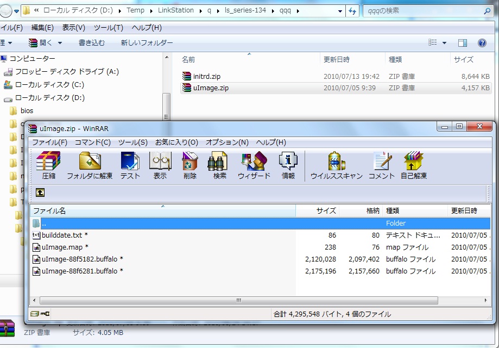This screenshot has height=348, width=499.
Task: Click the search magnifier icon in Explorer
Action: [487, 11]
